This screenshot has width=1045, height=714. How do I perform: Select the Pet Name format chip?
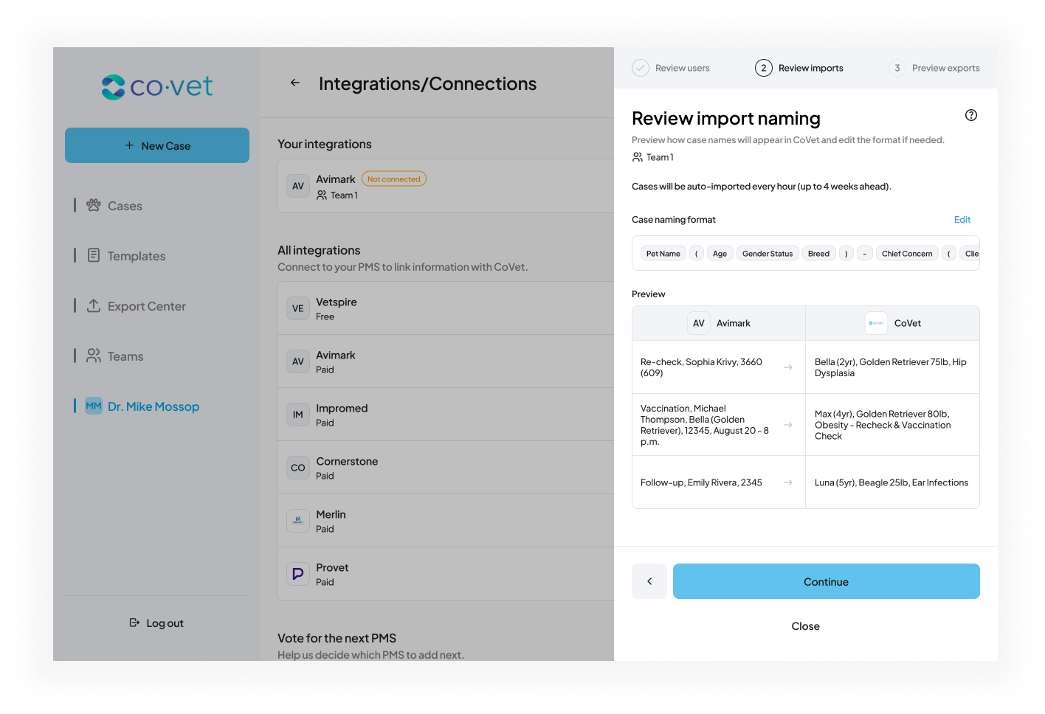point(663,253)
